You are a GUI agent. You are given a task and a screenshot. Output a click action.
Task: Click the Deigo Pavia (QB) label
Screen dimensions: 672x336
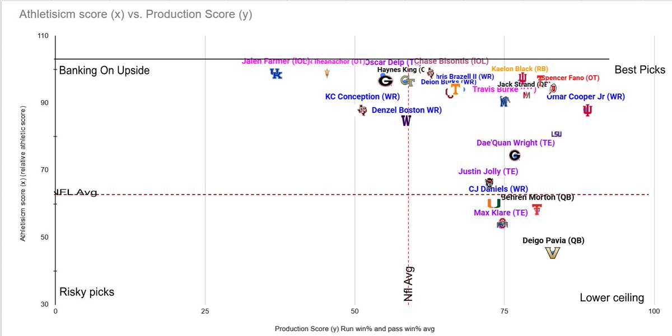point(553,241)
